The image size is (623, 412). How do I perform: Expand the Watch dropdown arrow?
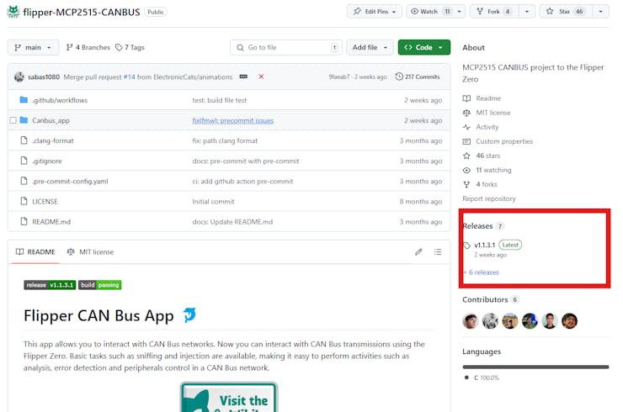(x=460, y=12)
